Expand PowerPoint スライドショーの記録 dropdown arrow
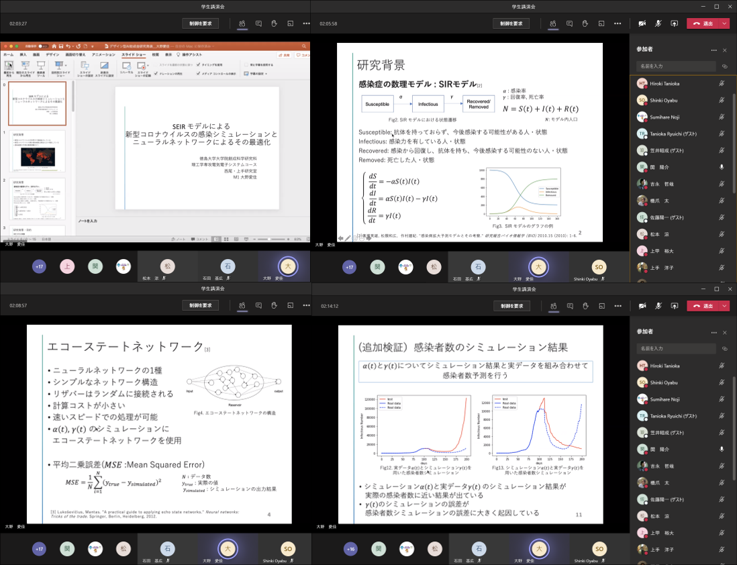Viewport: 737px width, 565px height. [x=148, y=66]
